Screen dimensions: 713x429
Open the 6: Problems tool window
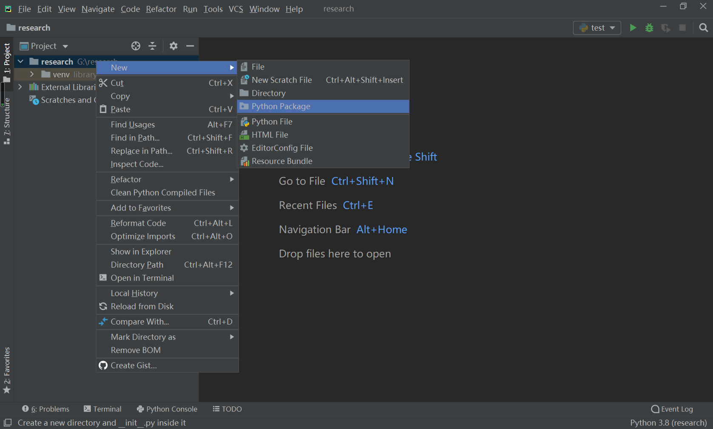[45, 409]
